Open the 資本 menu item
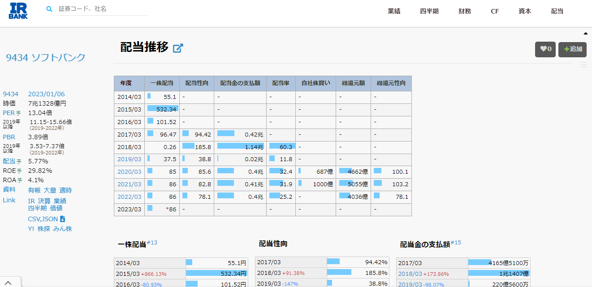 (525, 11)
